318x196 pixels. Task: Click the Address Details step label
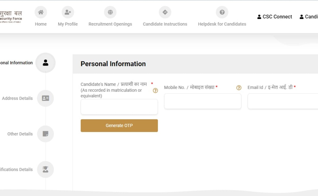coord(17,98)
